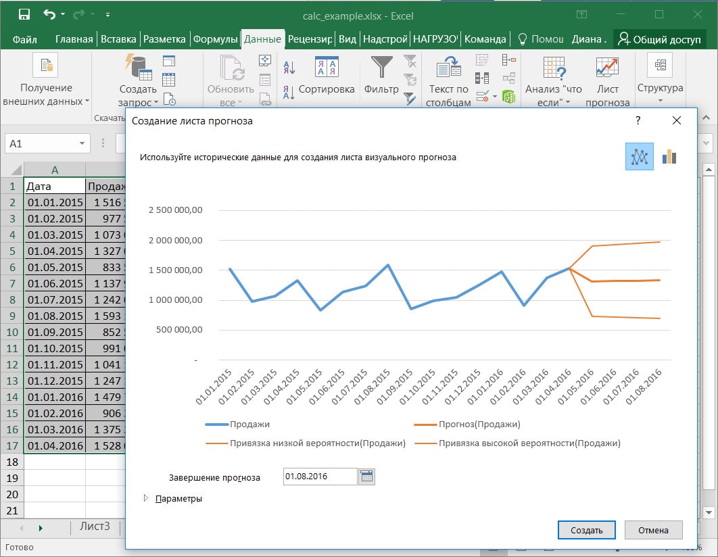Viewport: 718px width, 557px height.
Task: Switch to the Главная tab
Action: [x=74, y=39]
